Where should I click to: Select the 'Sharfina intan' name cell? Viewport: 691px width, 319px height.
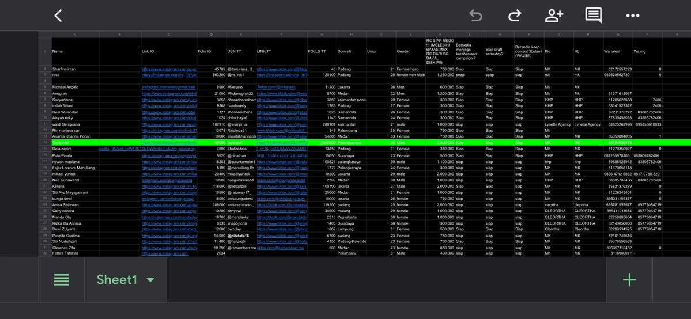[75, 69]
